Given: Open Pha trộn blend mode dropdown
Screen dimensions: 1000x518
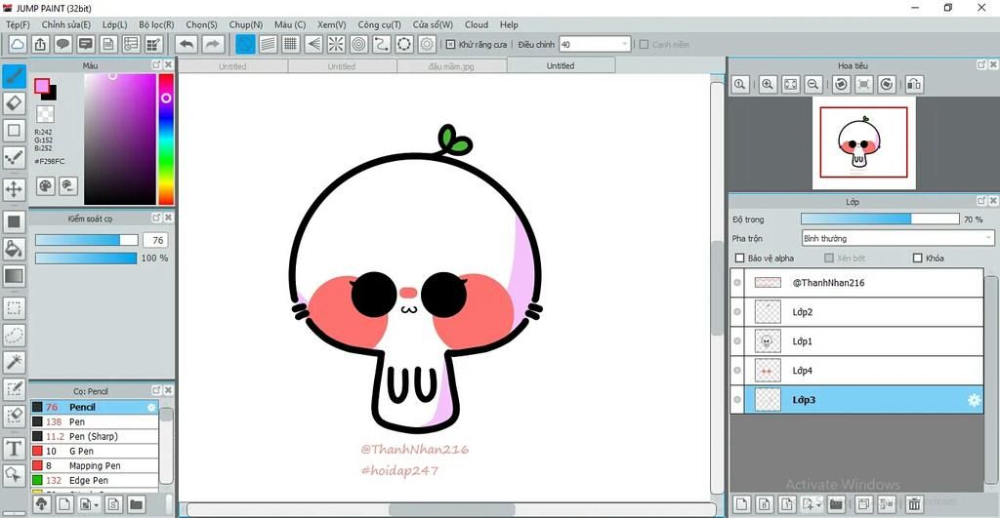Looking at the screenshot, I should 898,238.
